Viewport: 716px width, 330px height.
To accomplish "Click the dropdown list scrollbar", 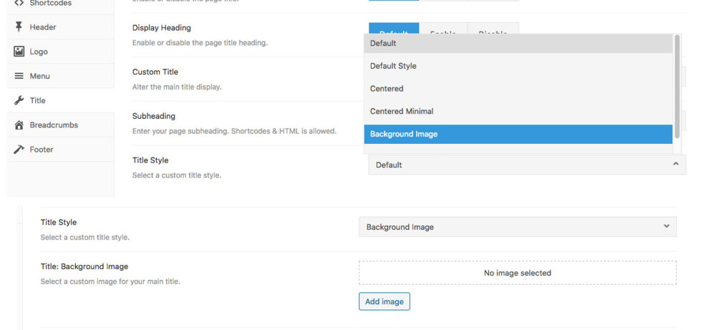I will point(677,86).
